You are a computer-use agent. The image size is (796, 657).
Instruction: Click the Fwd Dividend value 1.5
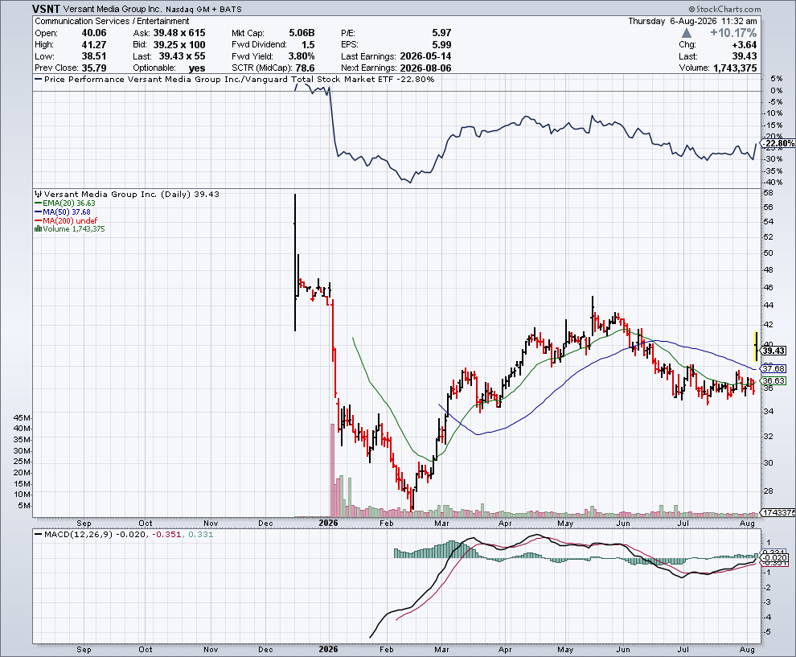308,45
